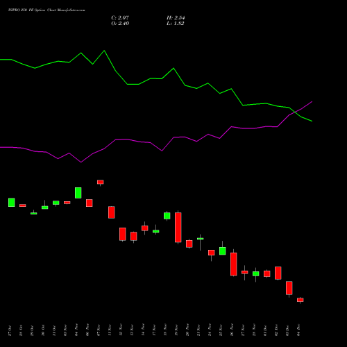Click the 27 Oct date label

(10, 330)
